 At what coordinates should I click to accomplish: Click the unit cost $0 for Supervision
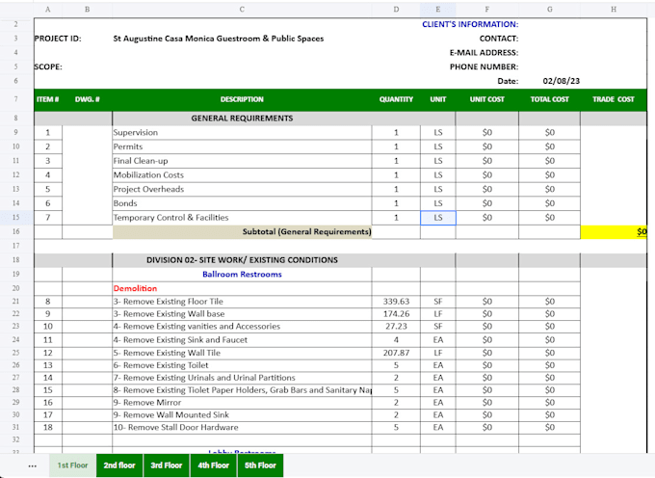[487, 132]
